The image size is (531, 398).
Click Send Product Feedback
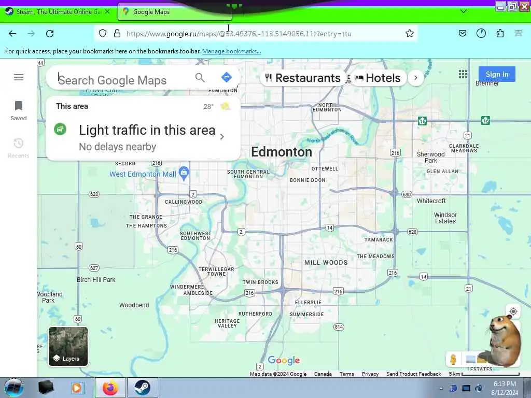[413, 374]
